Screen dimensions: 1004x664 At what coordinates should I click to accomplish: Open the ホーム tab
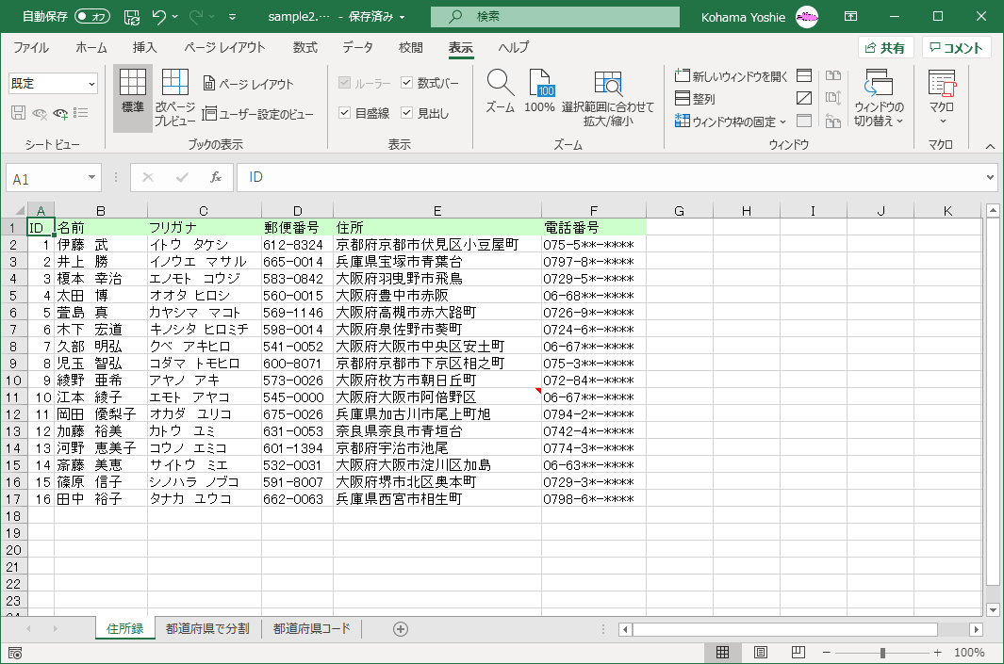91,47
